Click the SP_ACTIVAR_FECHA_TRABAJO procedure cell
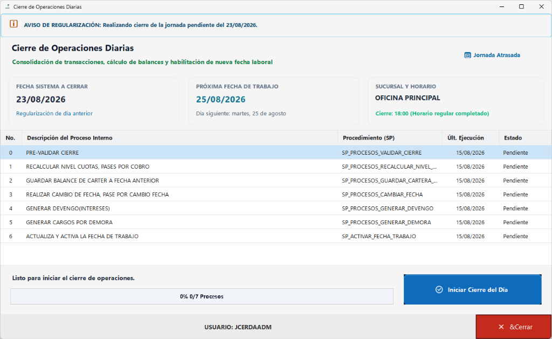Image resolution: width=552 pixels, height=339 pixels. click(379, 236)
